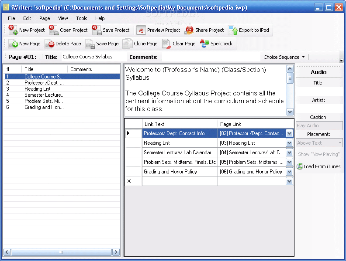Screen dimensions: 346x261
Task: Open Page Link dropdown for Reading List row
Action: pos(289,143)
